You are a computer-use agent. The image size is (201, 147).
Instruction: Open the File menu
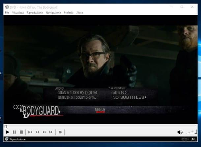[x=7, y=12]
